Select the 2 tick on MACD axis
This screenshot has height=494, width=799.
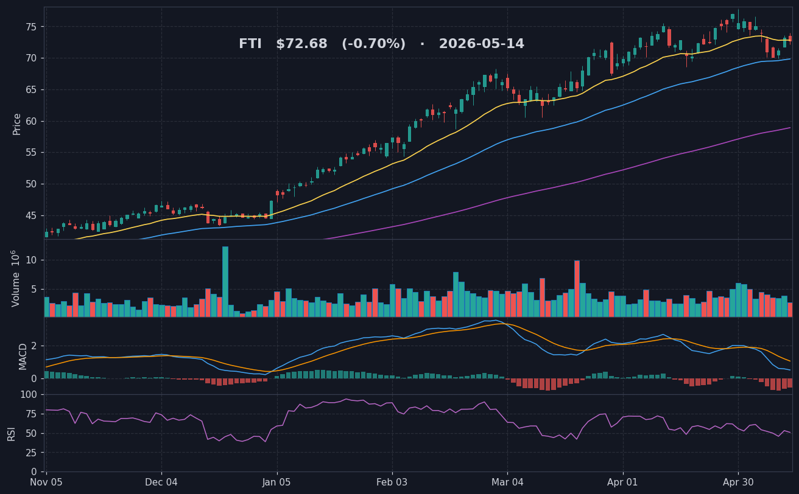click(35, 346)
